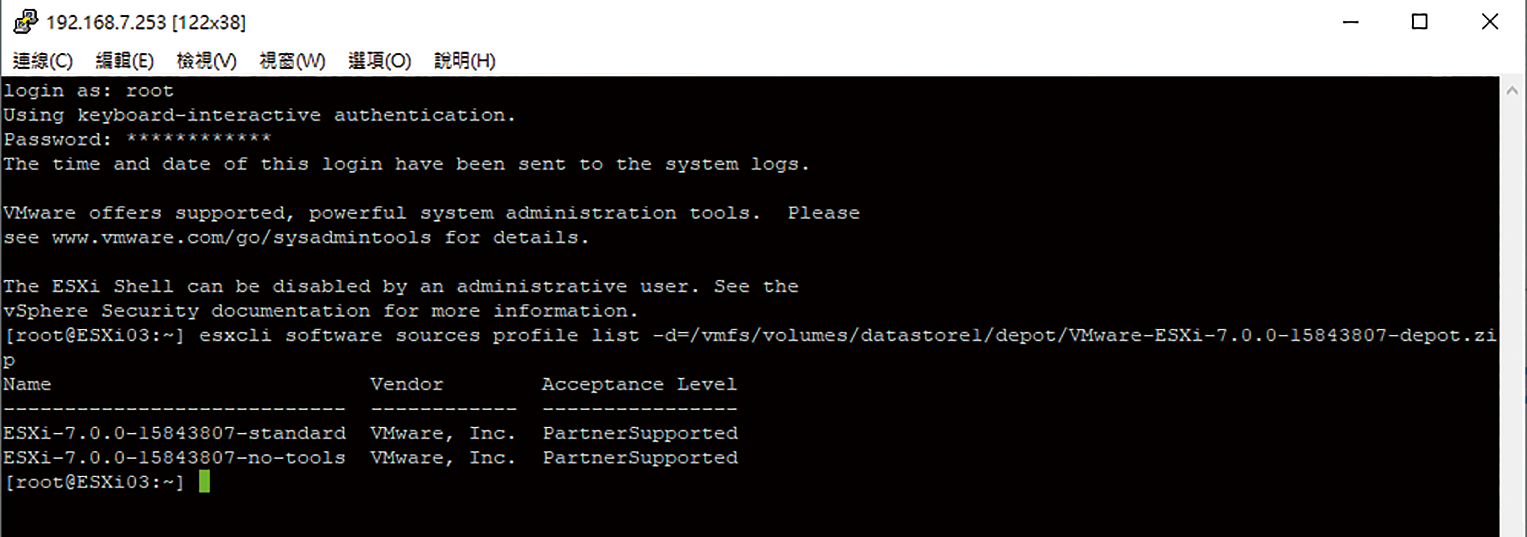Open the 編輯(E) menu
This screenshot has width=1527, height=537.
[x=124, y=60]
